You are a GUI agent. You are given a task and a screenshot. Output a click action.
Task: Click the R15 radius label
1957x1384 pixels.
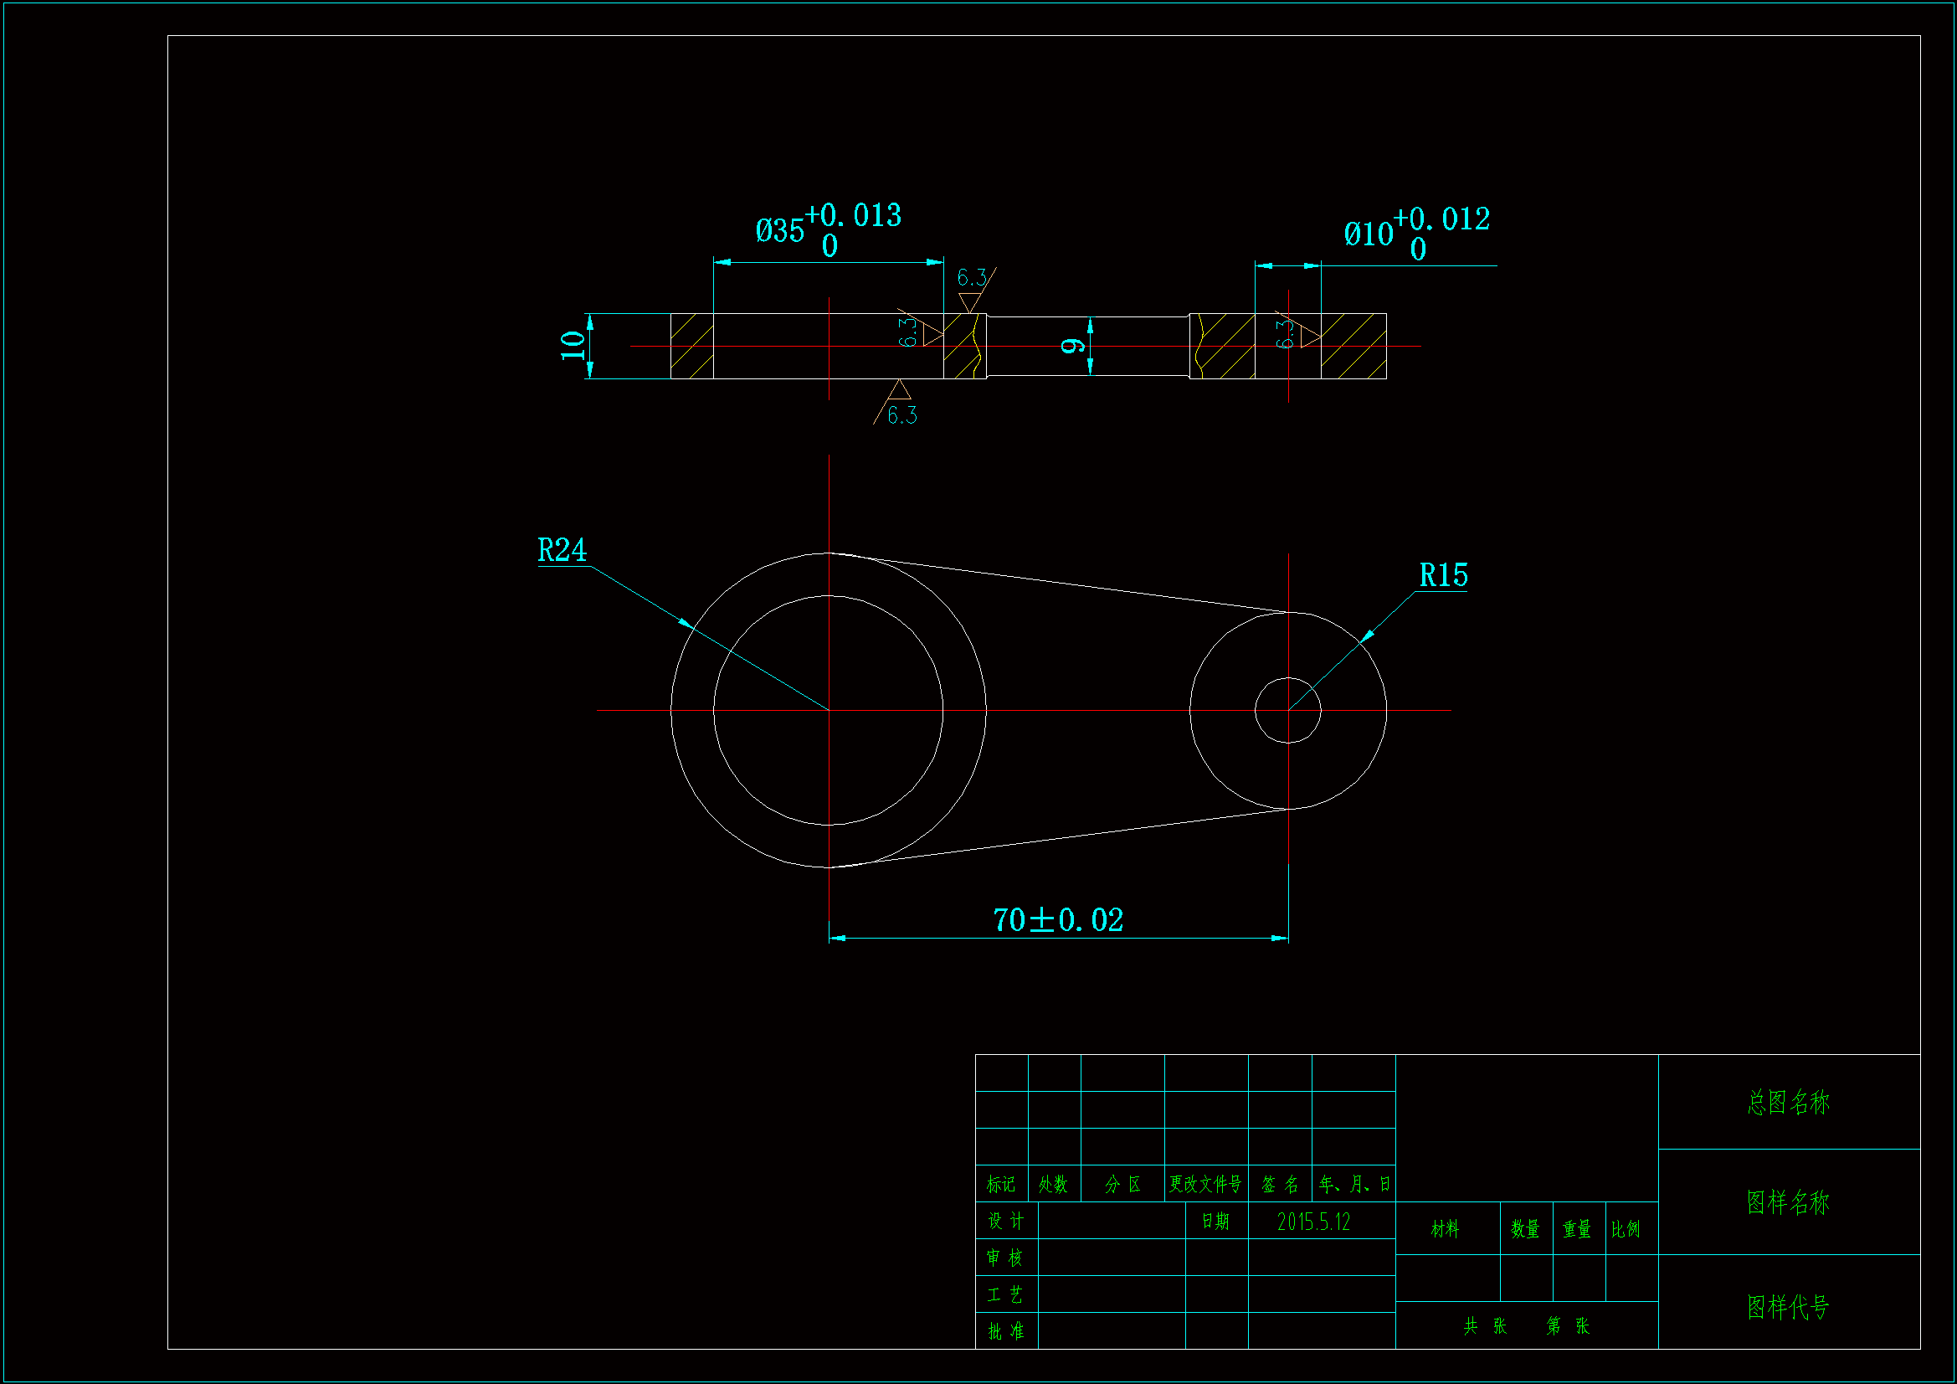1443,575
